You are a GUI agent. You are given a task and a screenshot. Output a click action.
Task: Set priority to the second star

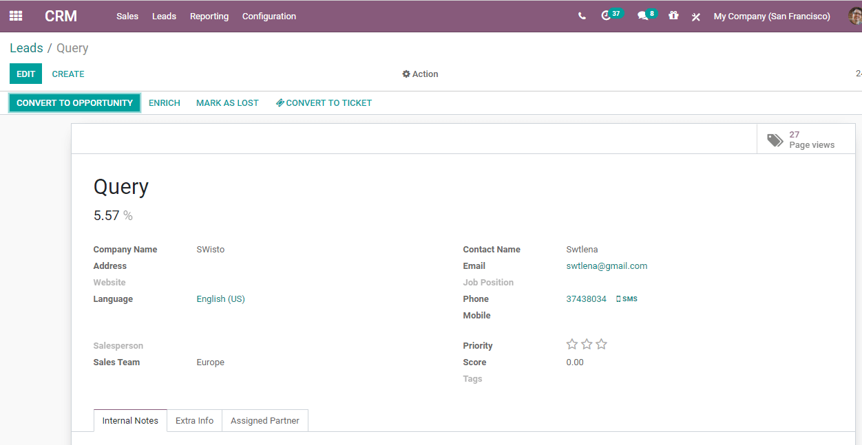tap(587, 345)
